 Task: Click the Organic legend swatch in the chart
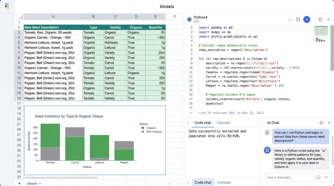pyautogui.click(x=143, y=128)
